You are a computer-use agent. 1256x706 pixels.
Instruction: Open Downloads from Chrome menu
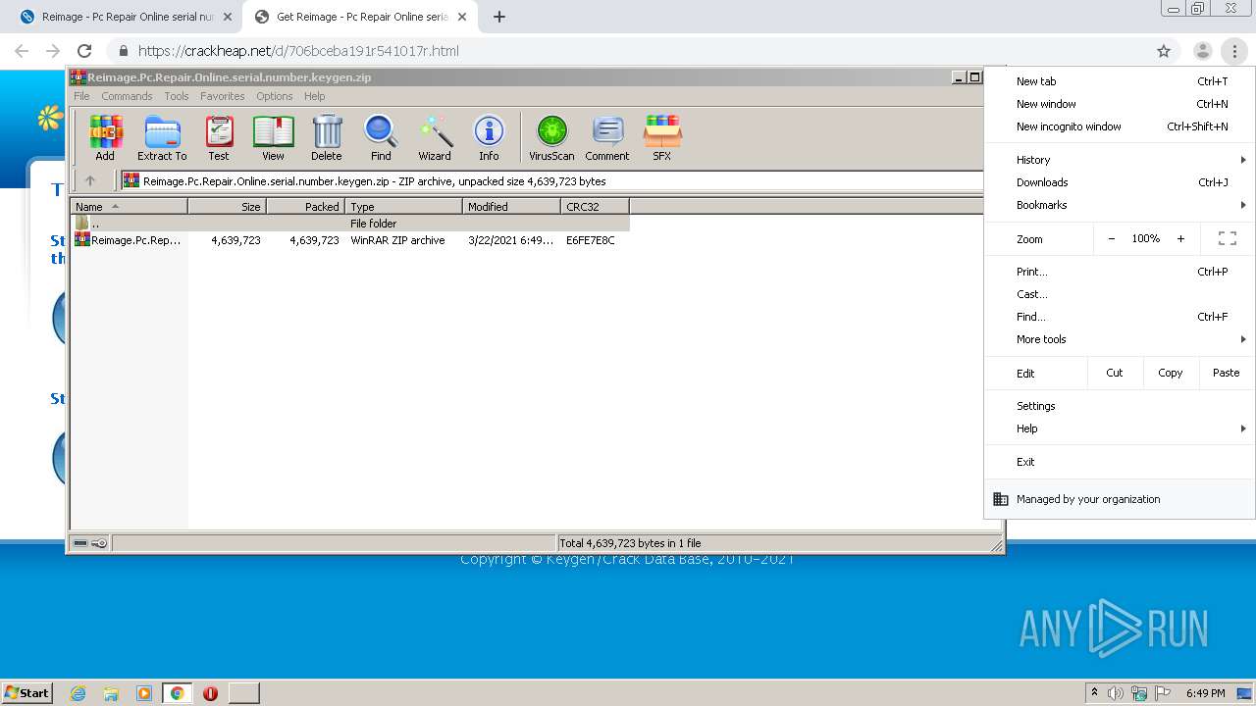click(1120, 182)
